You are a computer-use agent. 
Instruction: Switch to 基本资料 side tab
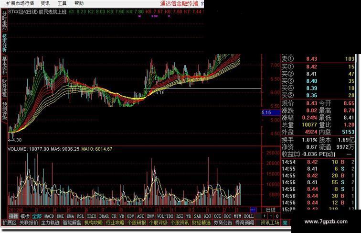[4, 65]
